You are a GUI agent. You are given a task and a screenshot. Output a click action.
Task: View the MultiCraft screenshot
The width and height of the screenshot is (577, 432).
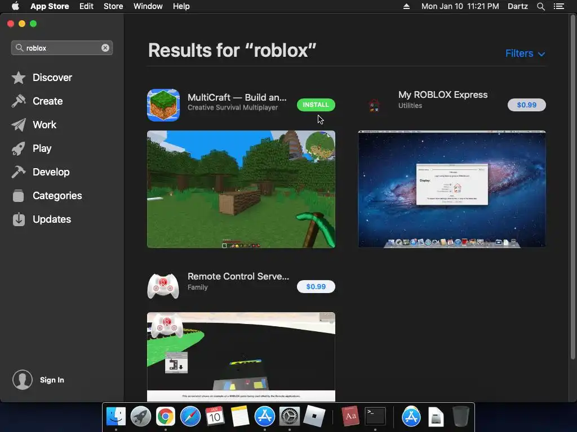click(x=241, y=189)
